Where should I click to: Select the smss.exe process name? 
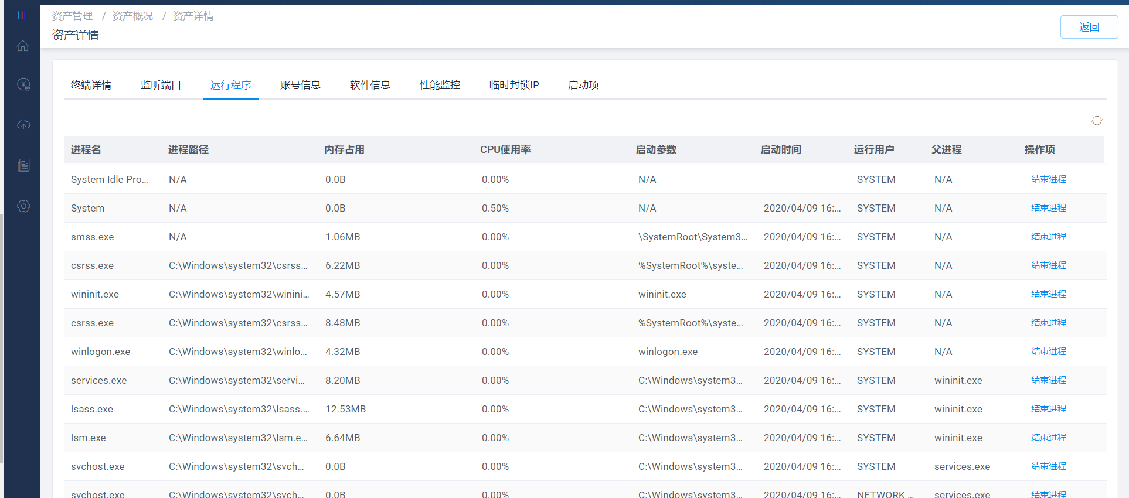(93, 237)
